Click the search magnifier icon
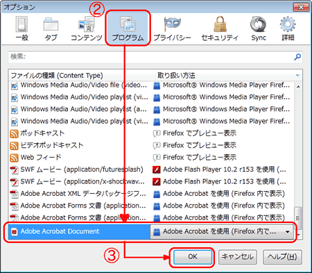 [x=297, y=56]
